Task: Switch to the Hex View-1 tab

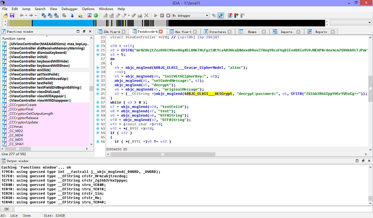Action: coord(183,32)
